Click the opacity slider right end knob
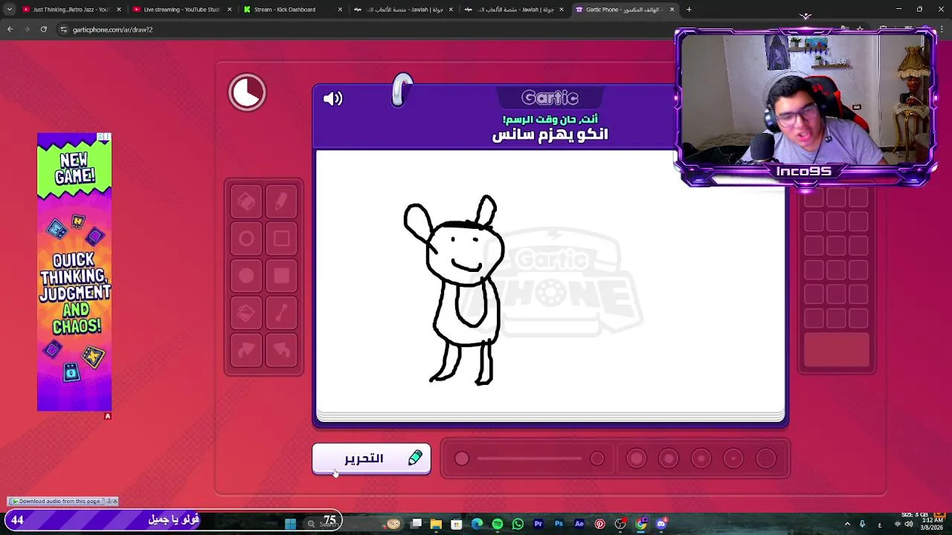Viewport: 952px width, 535px height. [x=597, y=458]
